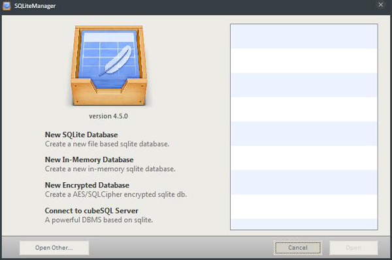Click 'A powerful DBMS based on sqlite.' text

pos(99,220)
